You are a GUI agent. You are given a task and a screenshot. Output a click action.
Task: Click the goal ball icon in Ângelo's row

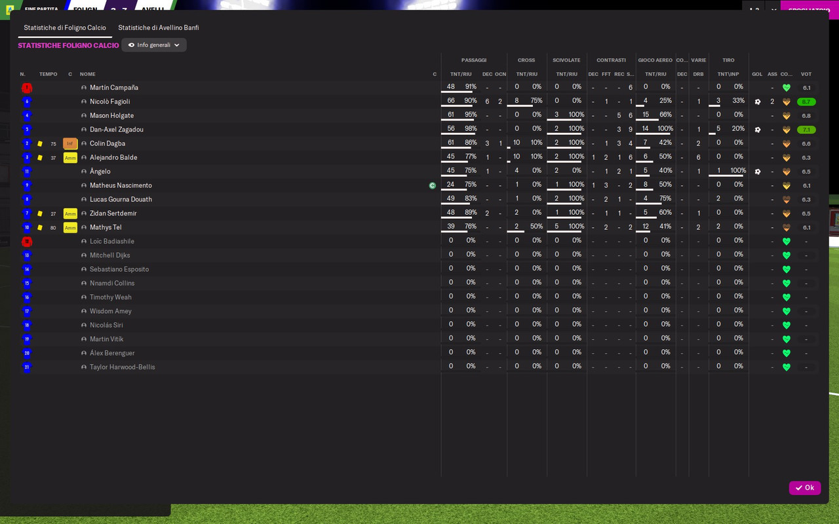758,172
